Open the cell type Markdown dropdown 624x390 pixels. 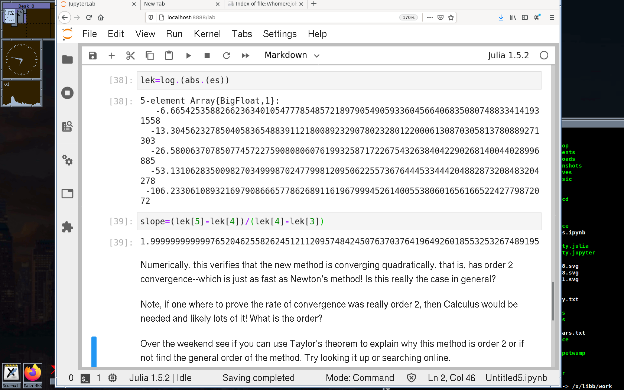[x=292, y=55]
